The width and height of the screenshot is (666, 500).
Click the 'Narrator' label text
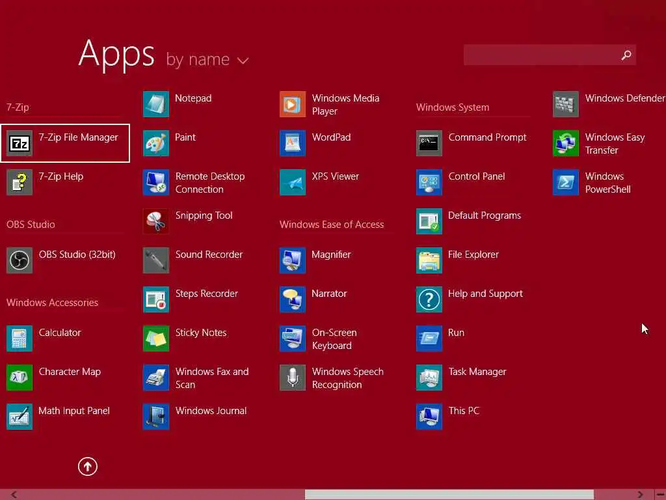(x=329, y=294)
